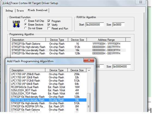The height and width of the screenshot is (115, 152).
Task: Click Ext. Flash 32-bit device type cell
Action: [56, 87]
